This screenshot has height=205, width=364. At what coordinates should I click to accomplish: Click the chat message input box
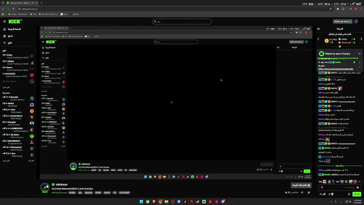(340, 187)
